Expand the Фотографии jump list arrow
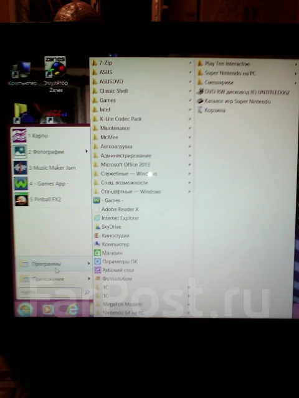 (87, 151)
